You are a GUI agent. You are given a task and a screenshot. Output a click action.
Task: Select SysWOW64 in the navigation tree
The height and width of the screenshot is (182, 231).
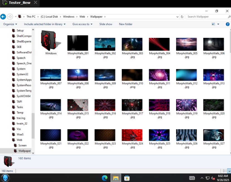tap(23, 96)
